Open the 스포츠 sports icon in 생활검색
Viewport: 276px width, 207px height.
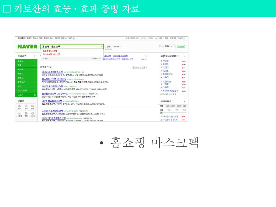33,114
